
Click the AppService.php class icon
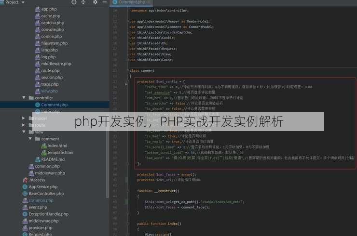tap(25, 187)
